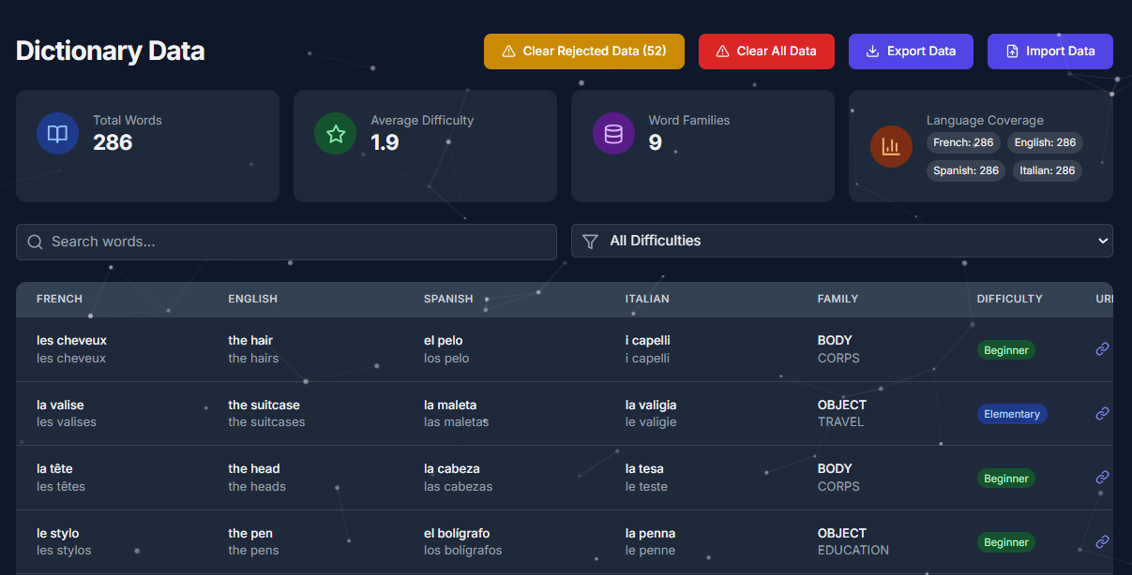The width and height of the screenshot is (1132, 575).
Task: Select the Elementary badge for la valise
Action: pos(1012,414)
